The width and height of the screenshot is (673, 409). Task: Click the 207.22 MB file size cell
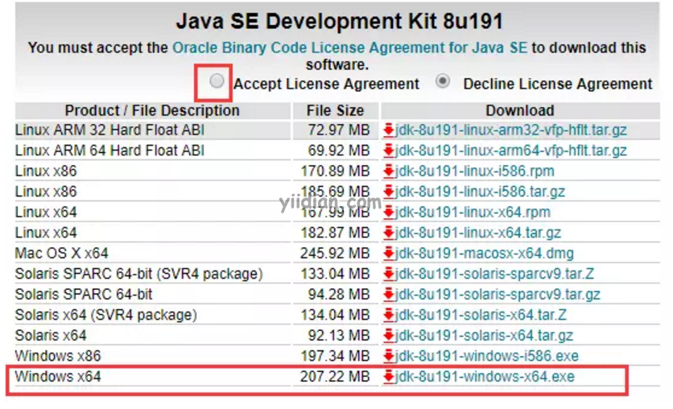pos(335,376)
